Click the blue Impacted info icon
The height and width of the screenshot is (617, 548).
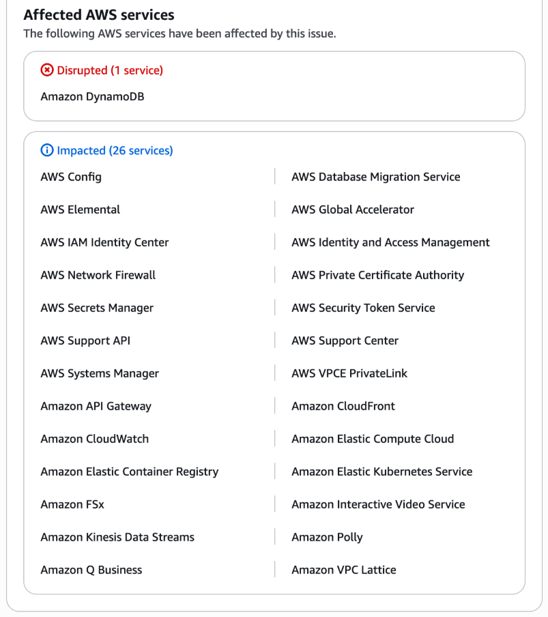[x=46, y=151]
